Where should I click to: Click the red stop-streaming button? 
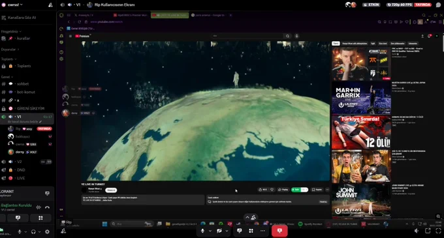click(279, 231)
